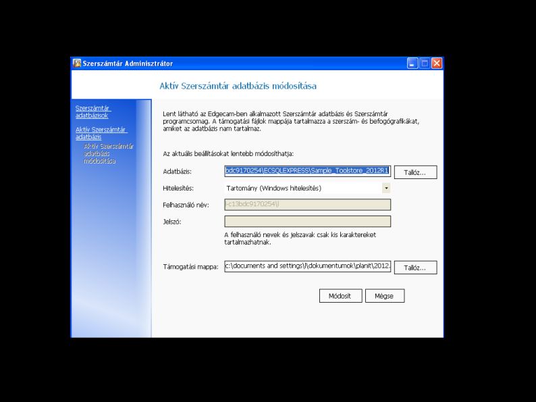536x402 pixels.
Task: Click the Szerszámtár Adminisztrátor title bar text
Action: coord(128,64)
